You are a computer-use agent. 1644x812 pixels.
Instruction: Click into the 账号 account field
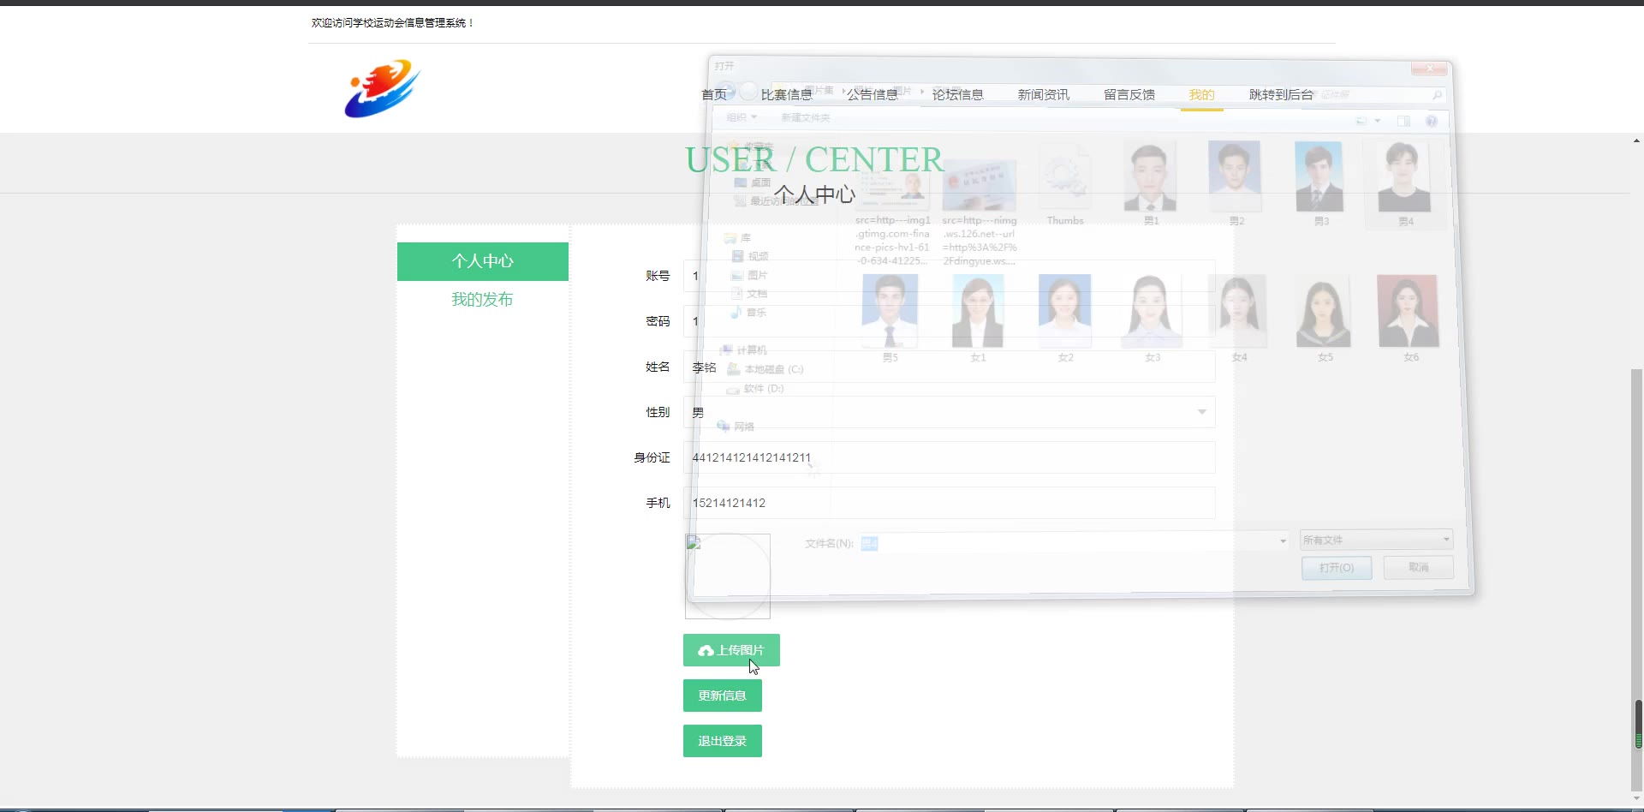950,276
